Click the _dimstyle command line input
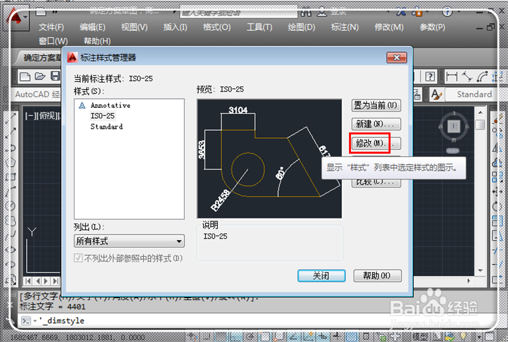This screenshot has height=342, width=508. [256, 321]
